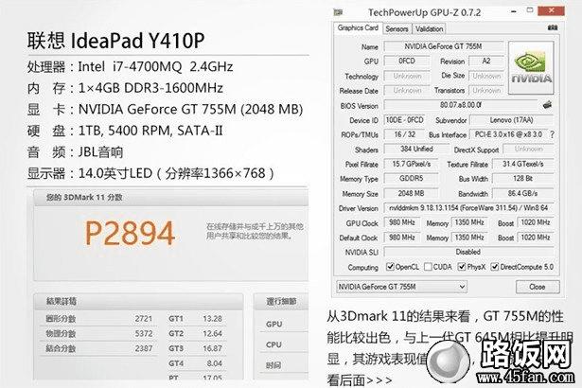Click the Driver Version field
Screen dimensions: 582x388
pos(468,208)
